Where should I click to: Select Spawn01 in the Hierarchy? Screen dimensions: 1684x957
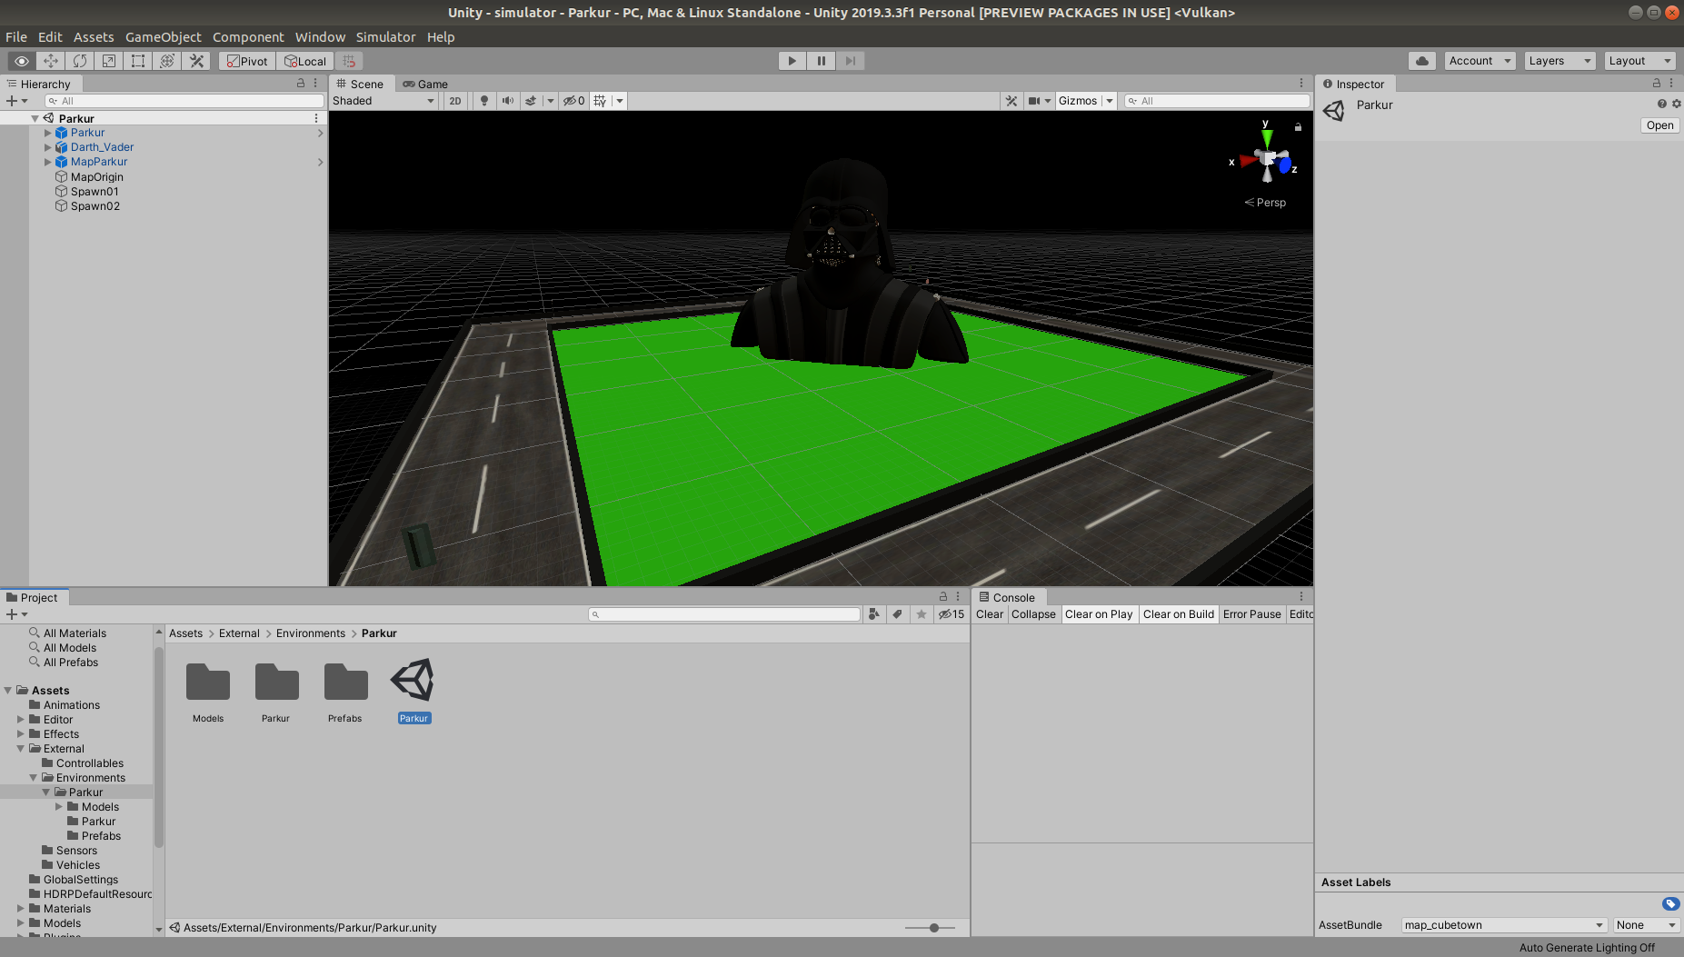[x=95, y=192]
